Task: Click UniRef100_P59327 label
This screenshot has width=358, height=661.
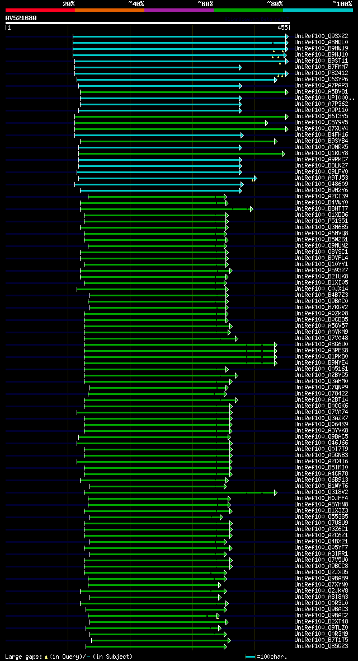Action: point(321,270)
